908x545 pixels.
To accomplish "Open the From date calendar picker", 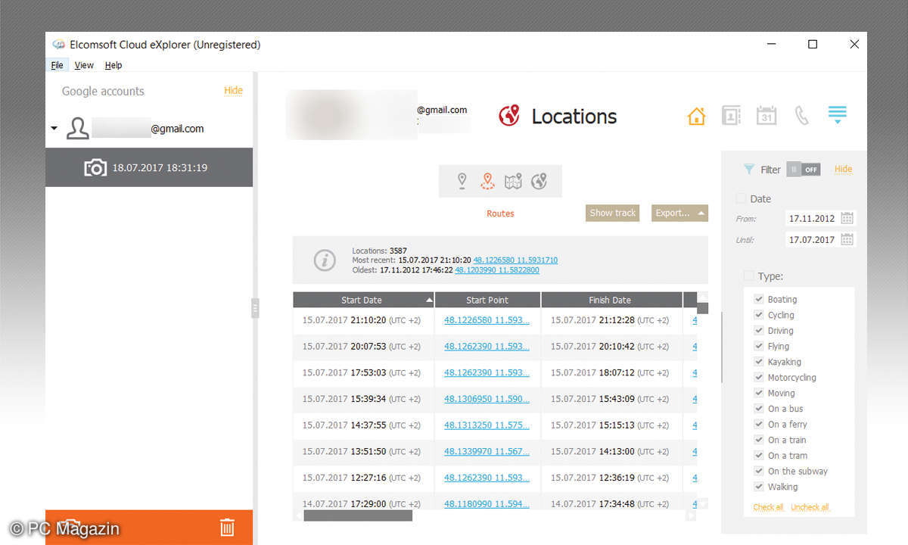I will (847, 218).
